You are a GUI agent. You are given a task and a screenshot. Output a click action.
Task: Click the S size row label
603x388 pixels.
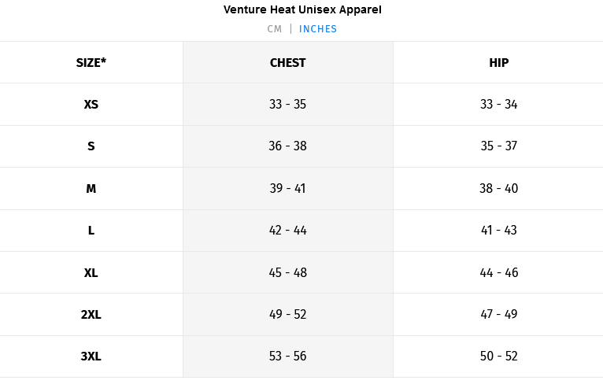point(91,146)
